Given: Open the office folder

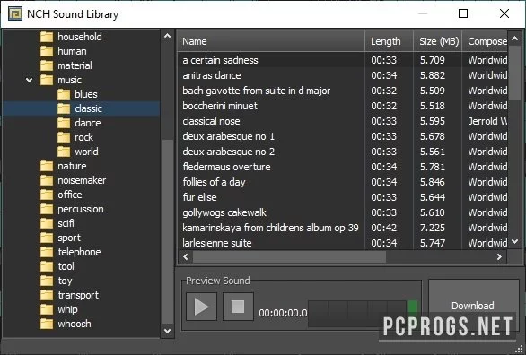Looking at the screenshot, I should [61, 195].
